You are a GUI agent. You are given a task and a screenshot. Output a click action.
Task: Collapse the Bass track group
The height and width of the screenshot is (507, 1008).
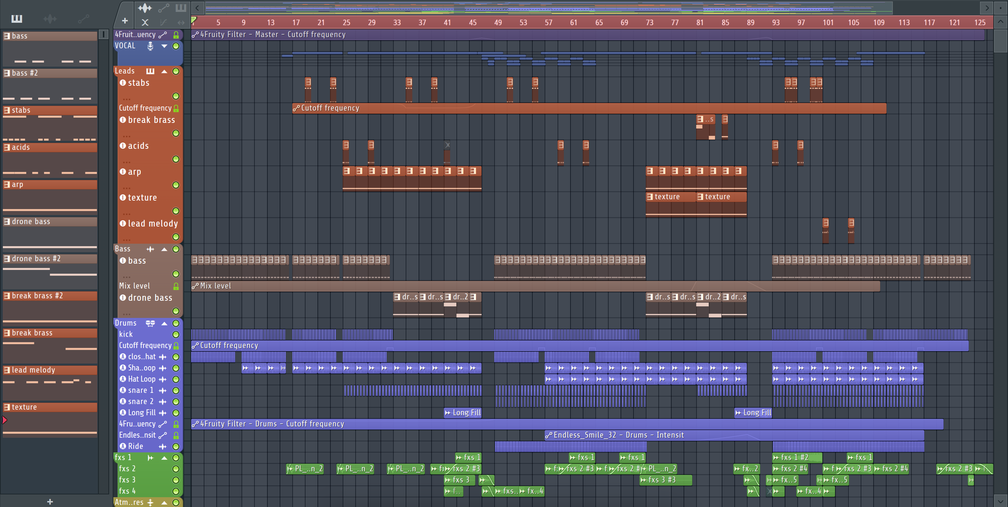(164, 249)
